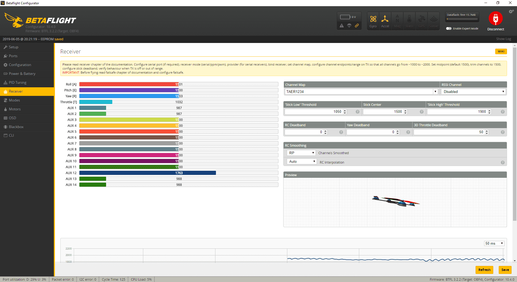Open the OSD tab
517x282 pixels.
[27, 118]
